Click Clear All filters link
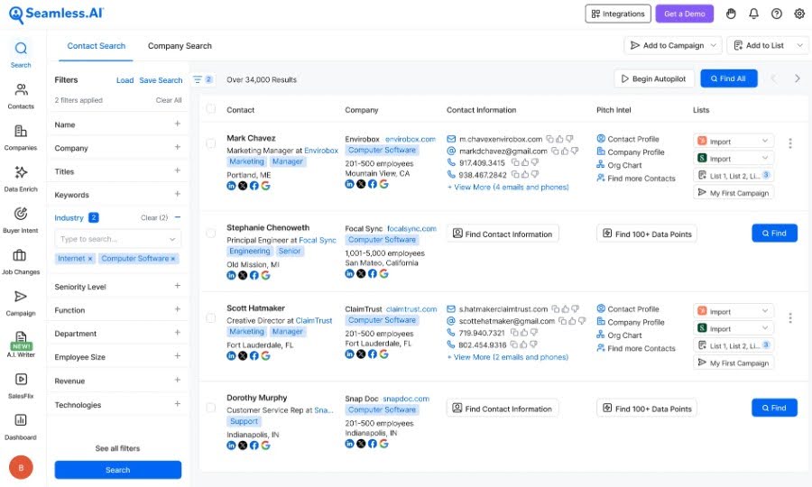Screen dimensions: 812x487 pyautogui.click(x=169, y=100)
